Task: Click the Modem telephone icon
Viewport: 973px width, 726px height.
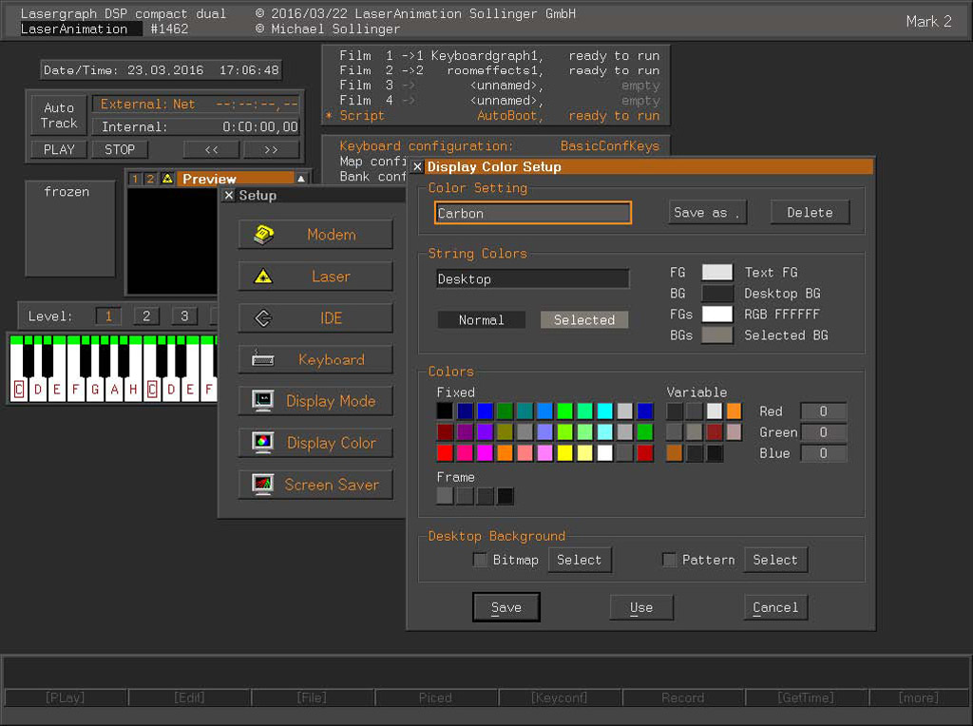Action: tap(263, 235)
